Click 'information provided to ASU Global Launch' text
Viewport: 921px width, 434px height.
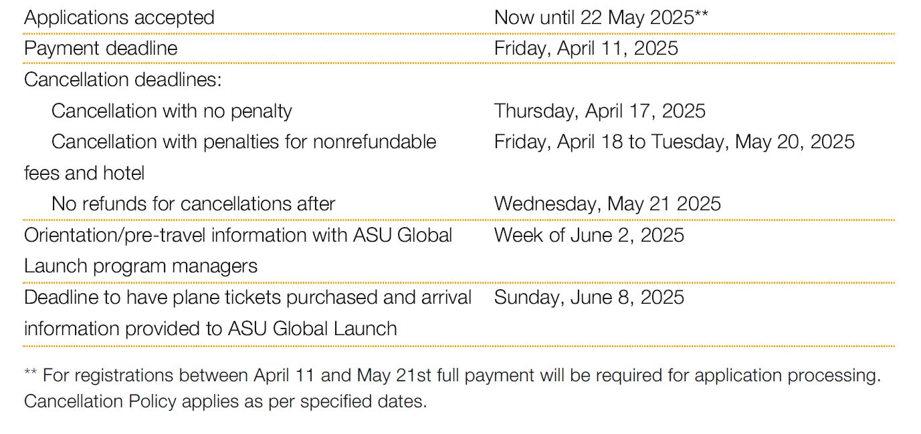pos(211,329)
